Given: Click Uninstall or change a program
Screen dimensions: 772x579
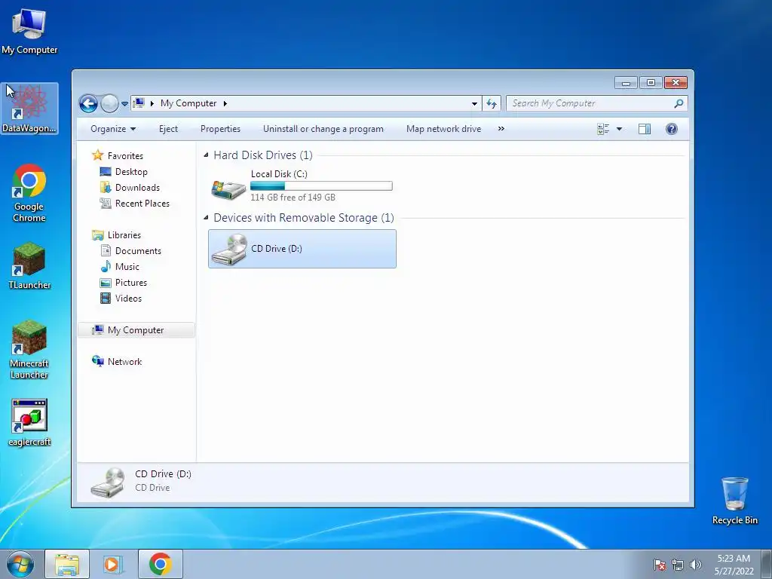Looking at the screenshot, I should [323, 129].
